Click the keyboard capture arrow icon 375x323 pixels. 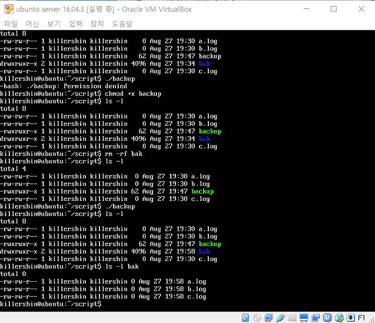[351, 318]
